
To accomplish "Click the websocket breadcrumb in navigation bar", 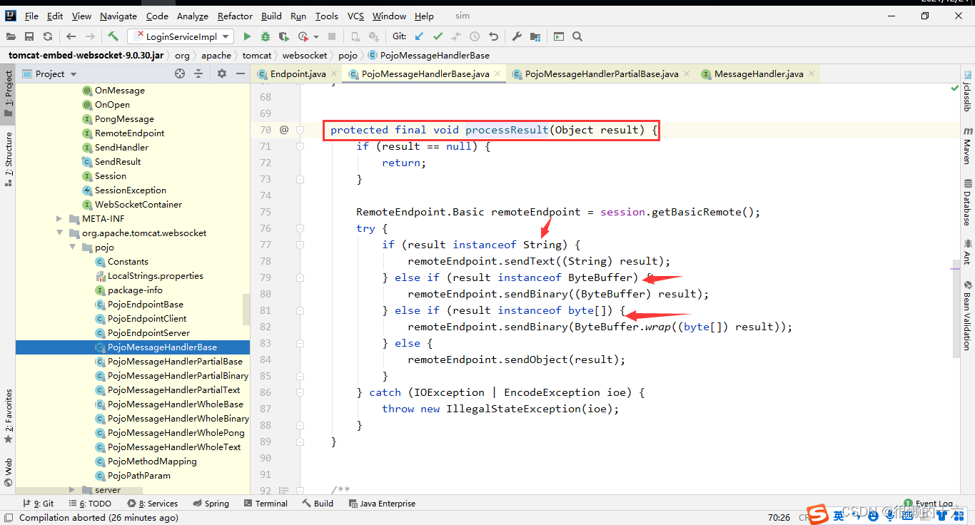I will [305, 55].
